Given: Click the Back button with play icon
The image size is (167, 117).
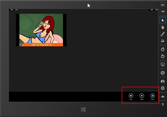Looking at the screenshot, I should click(x=142, y=96).
